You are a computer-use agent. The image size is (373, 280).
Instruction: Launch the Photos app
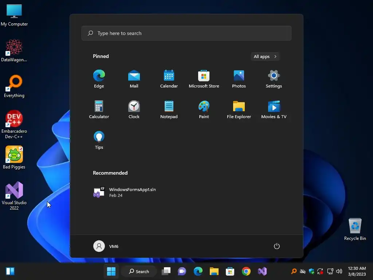click(239, 79)
